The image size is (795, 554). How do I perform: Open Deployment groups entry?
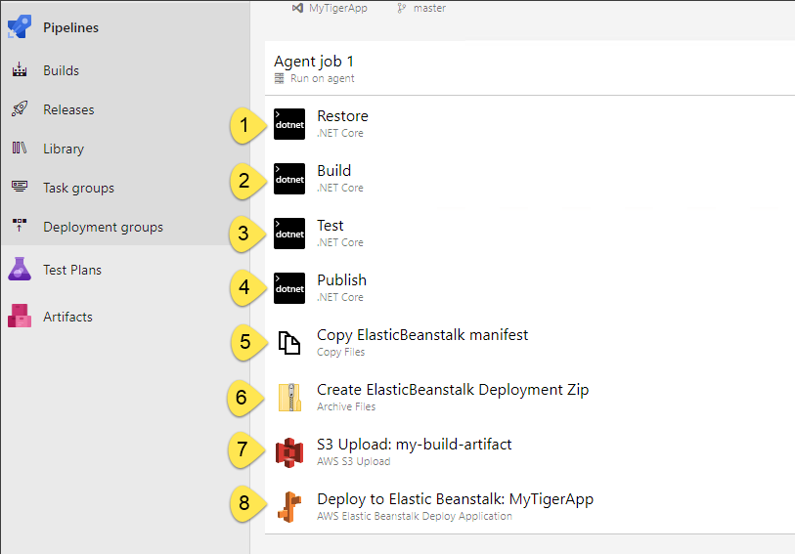point(103,227)
